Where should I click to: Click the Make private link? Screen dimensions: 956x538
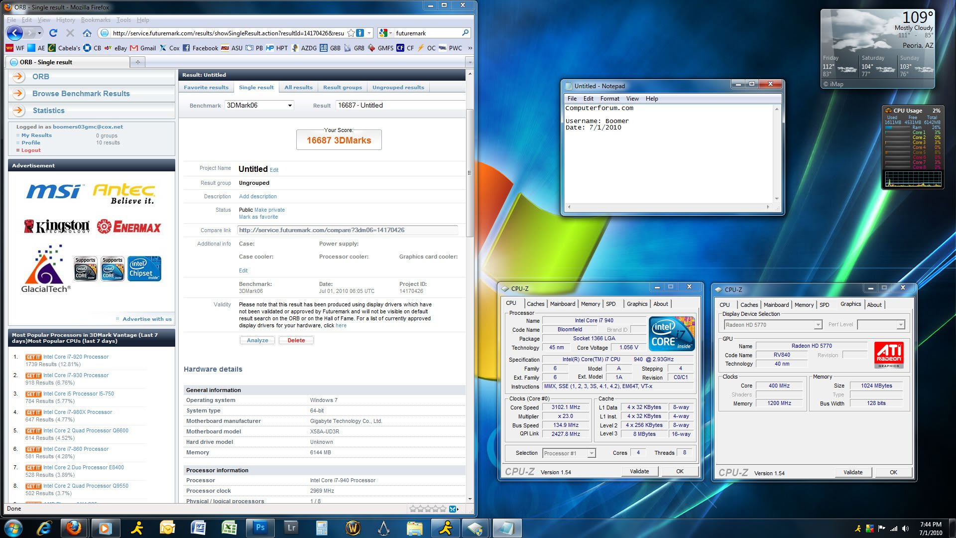click(x=269, y=210)
